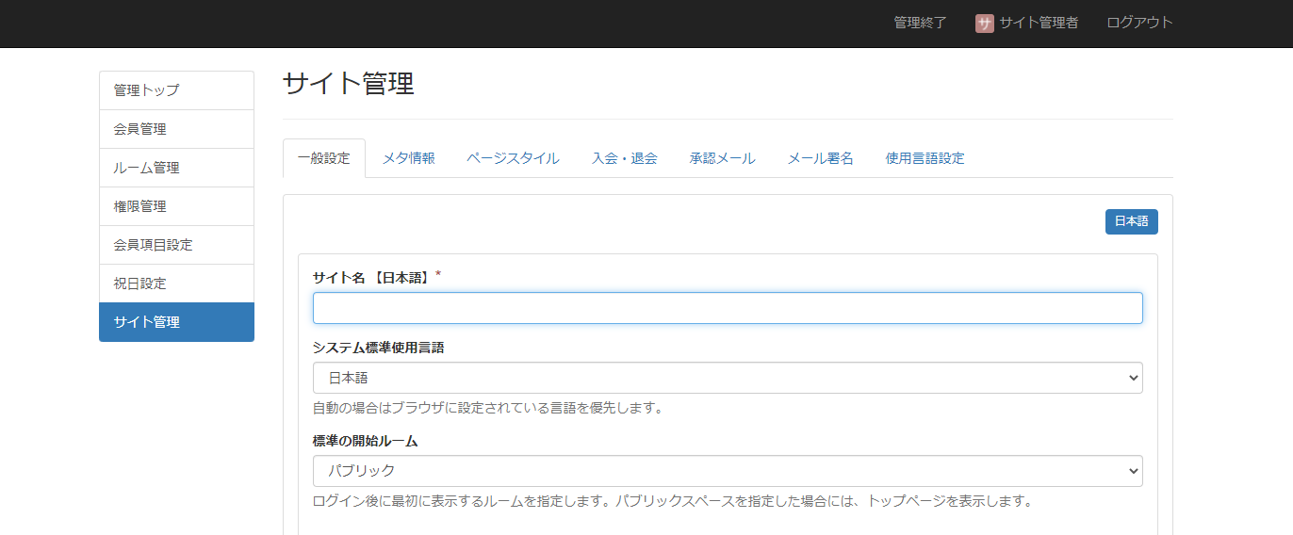Focus the サイト名 text input field

[727, 308]
